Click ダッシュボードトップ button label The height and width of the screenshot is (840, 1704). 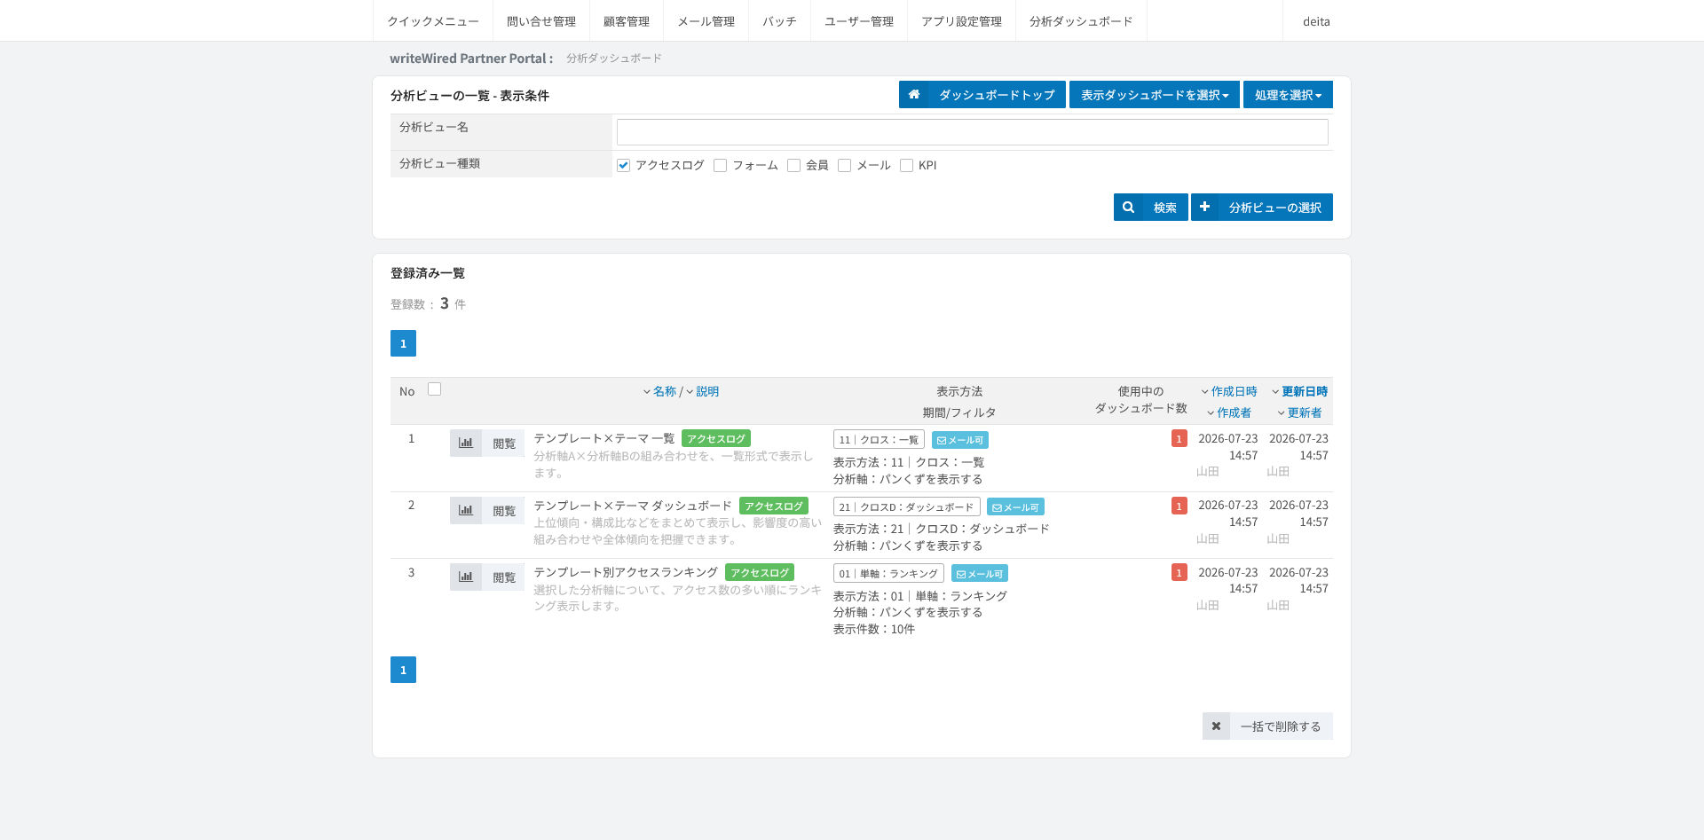tap(997, 95)
